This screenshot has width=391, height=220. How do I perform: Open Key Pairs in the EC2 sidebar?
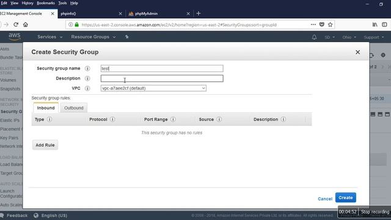point(9,137)
